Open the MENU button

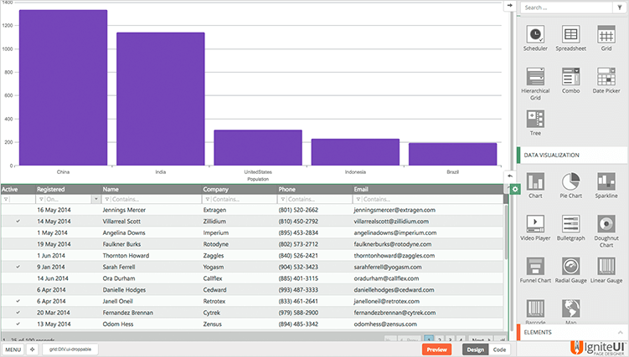13,349
